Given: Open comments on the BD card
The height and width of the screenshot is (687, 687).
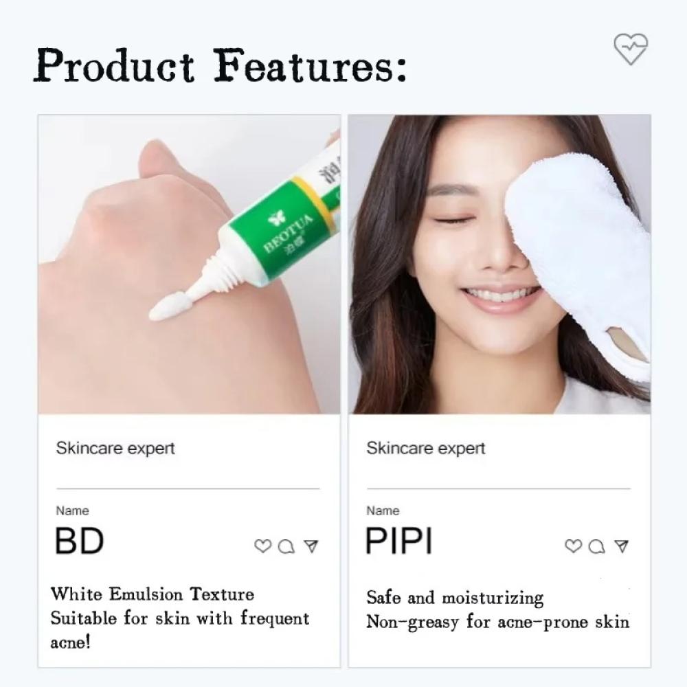Looking at the screenshot, I should [286, 546].
